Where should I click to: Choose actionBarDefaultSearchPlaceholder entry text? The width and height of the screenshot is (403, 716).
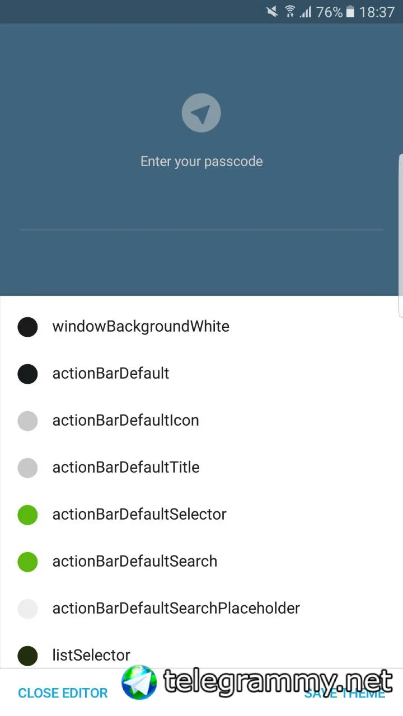point(176,609)
